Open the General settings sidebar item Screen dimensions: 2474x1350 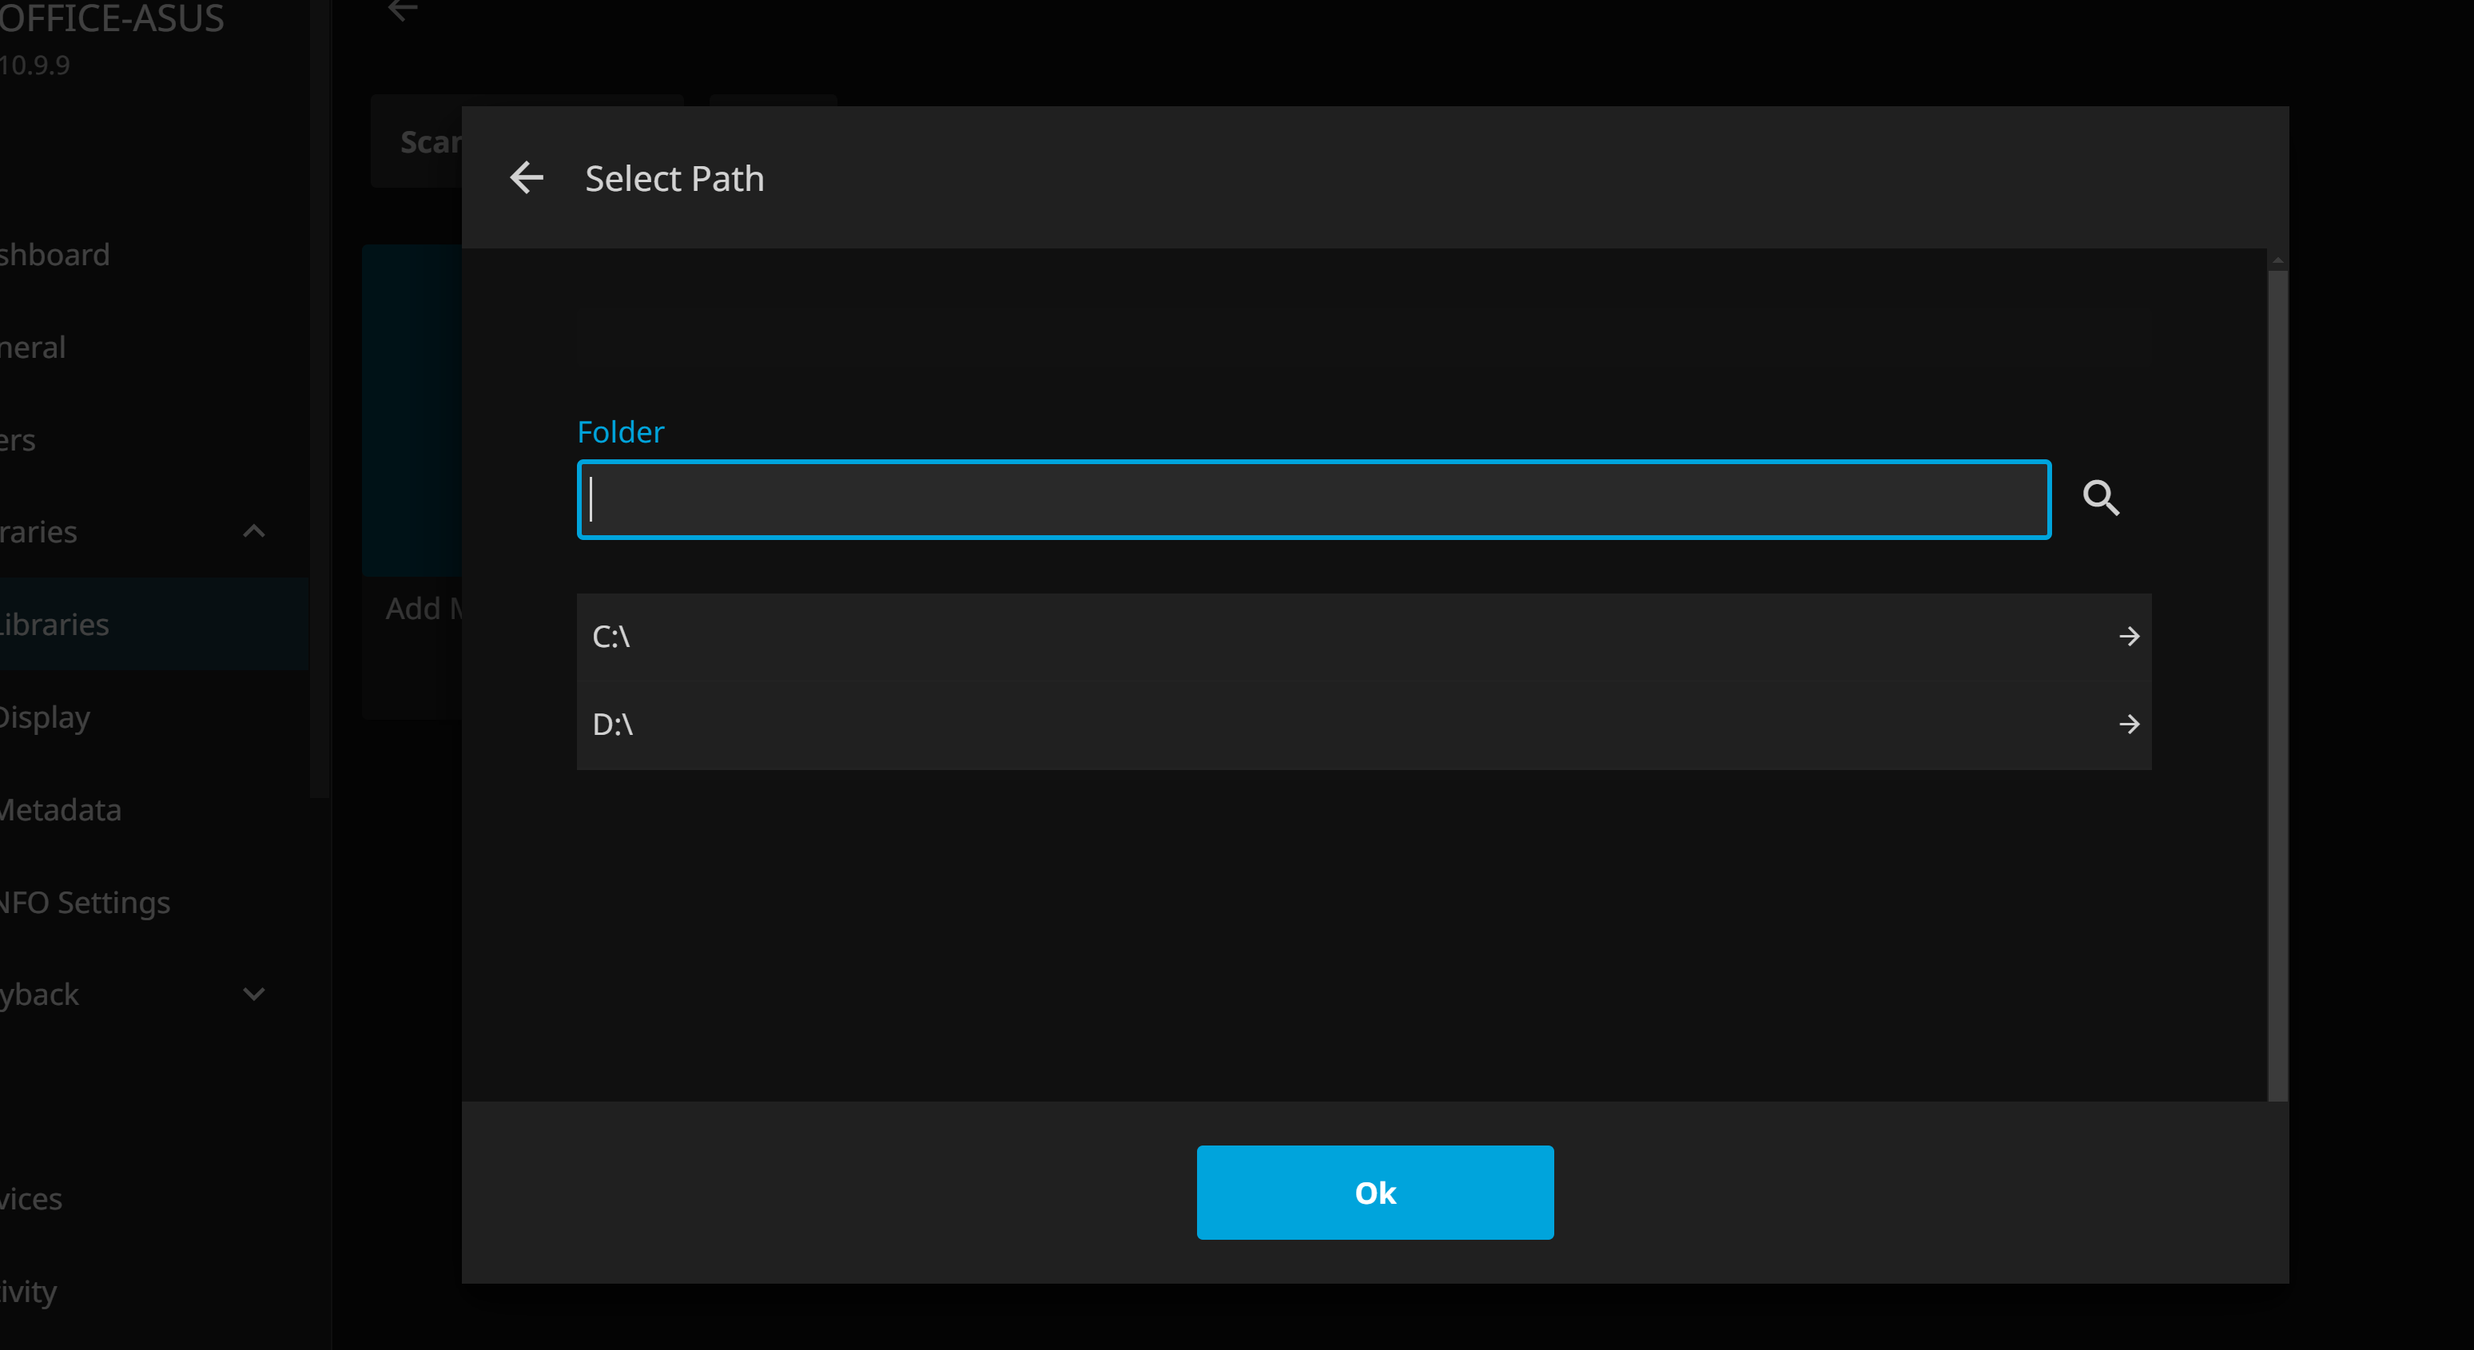(34, 347)
